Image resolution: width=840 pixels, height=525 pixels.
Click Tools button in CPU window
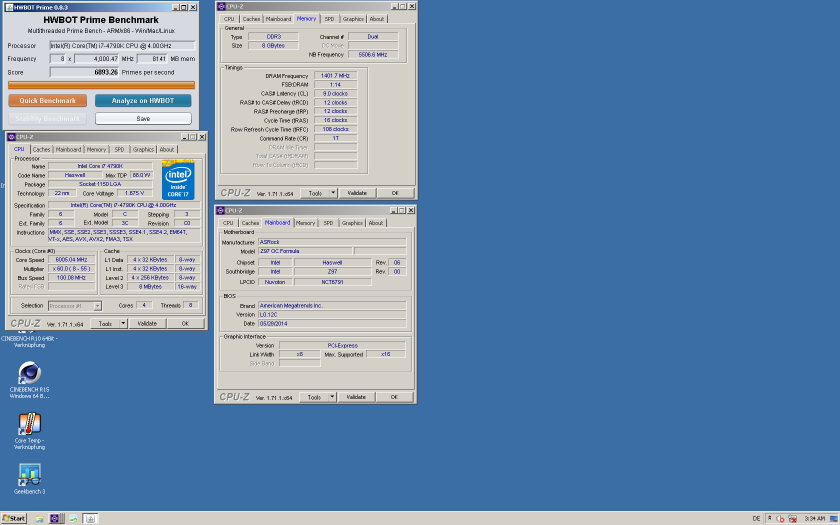click(x=105, y=323)
